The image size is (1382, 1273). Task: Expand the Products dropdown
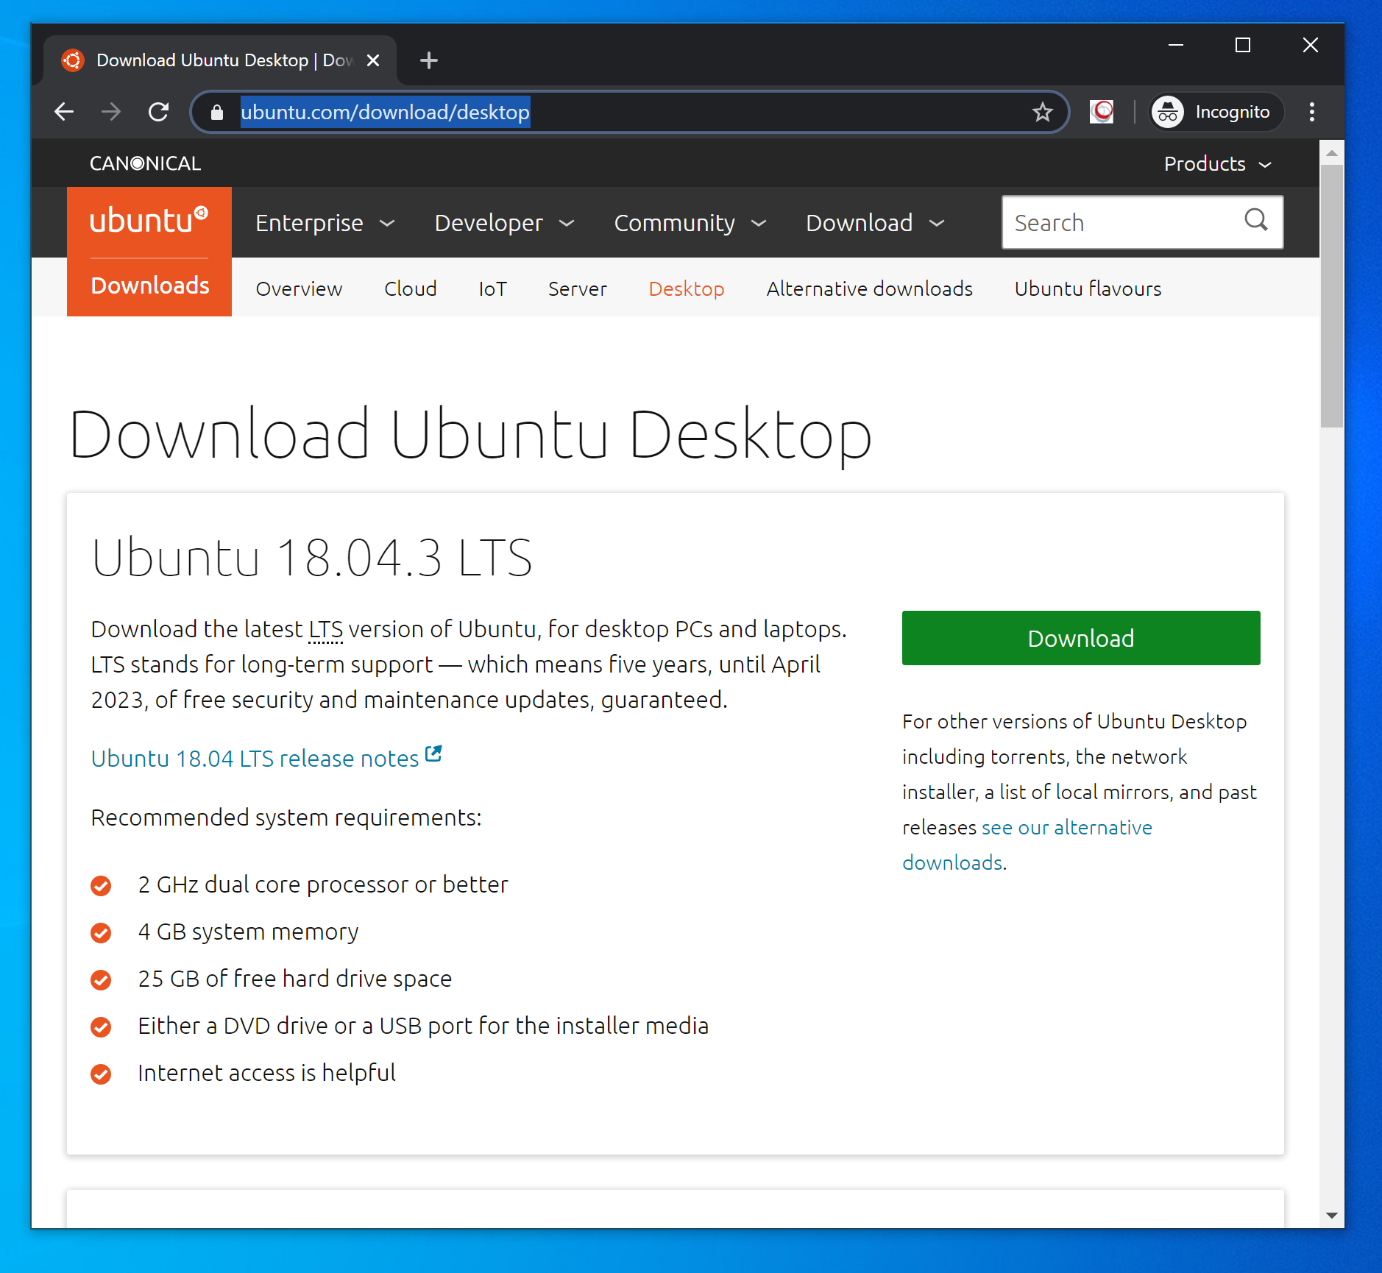(1217, 163)
